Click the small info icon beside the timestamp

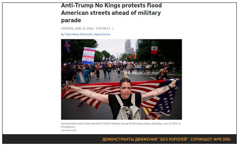tap(113, 29)
